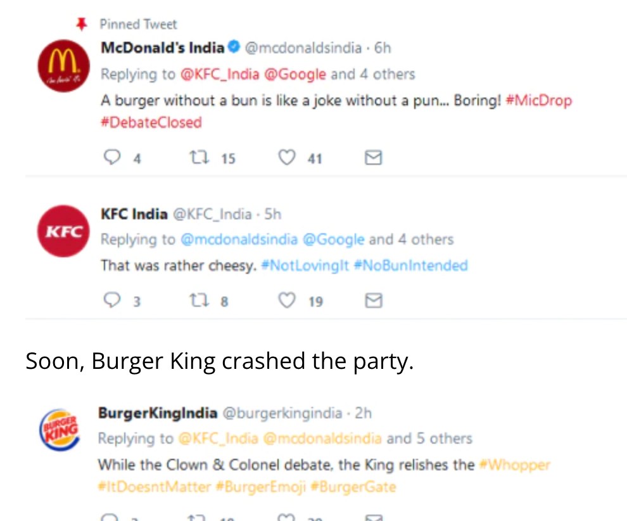The width and height of the screenshot is (627, 521).
Task: Reply to the KFC India tweet
Action: 111,300
